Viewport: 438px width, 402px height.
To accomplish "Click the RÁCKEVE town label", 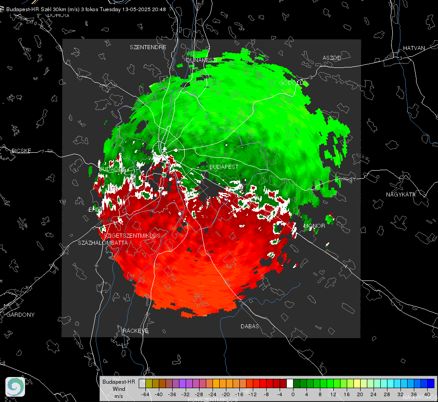I will tap(136, 331).
